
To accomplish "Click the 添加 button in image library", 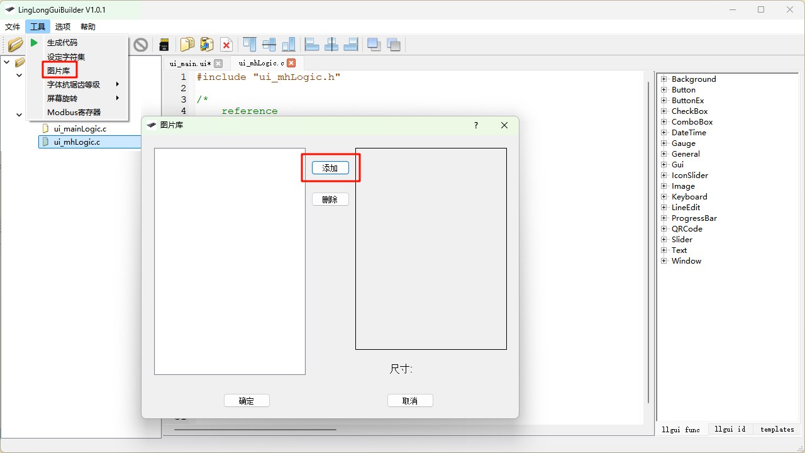I will (330, 168).
